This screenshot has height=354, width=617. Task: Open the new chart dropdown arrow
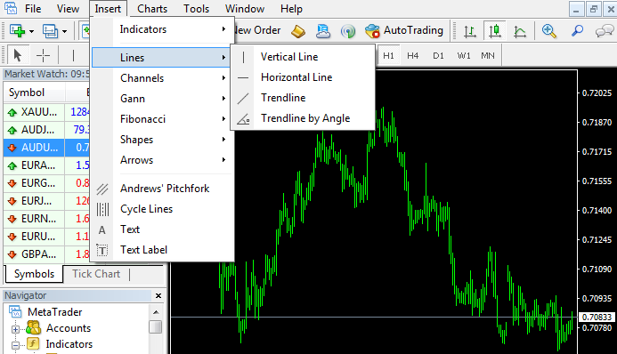[x=31, y=31]
